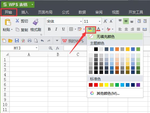Click the table style format icon
Screen dimensions: 150x113
[80, 29]
